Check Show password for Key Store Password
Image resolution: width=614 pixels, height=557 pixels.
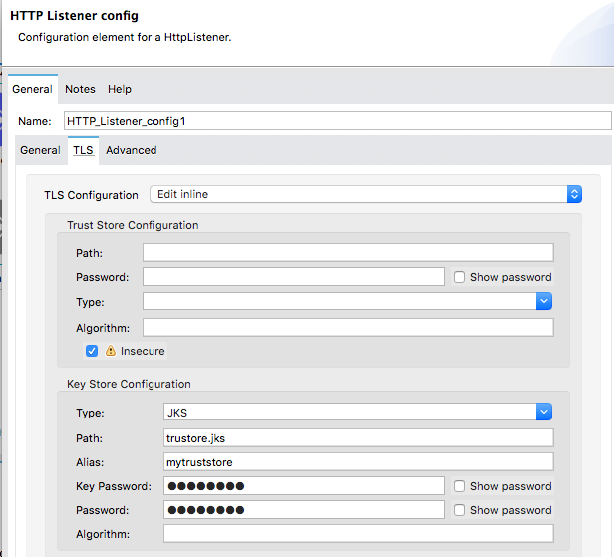pos(460,510)
